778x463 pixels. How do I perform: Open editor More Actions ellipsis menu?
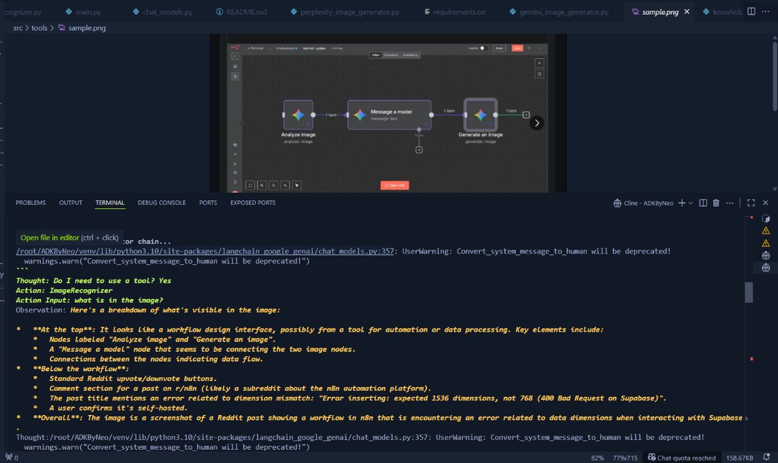(x=766, y=12)
